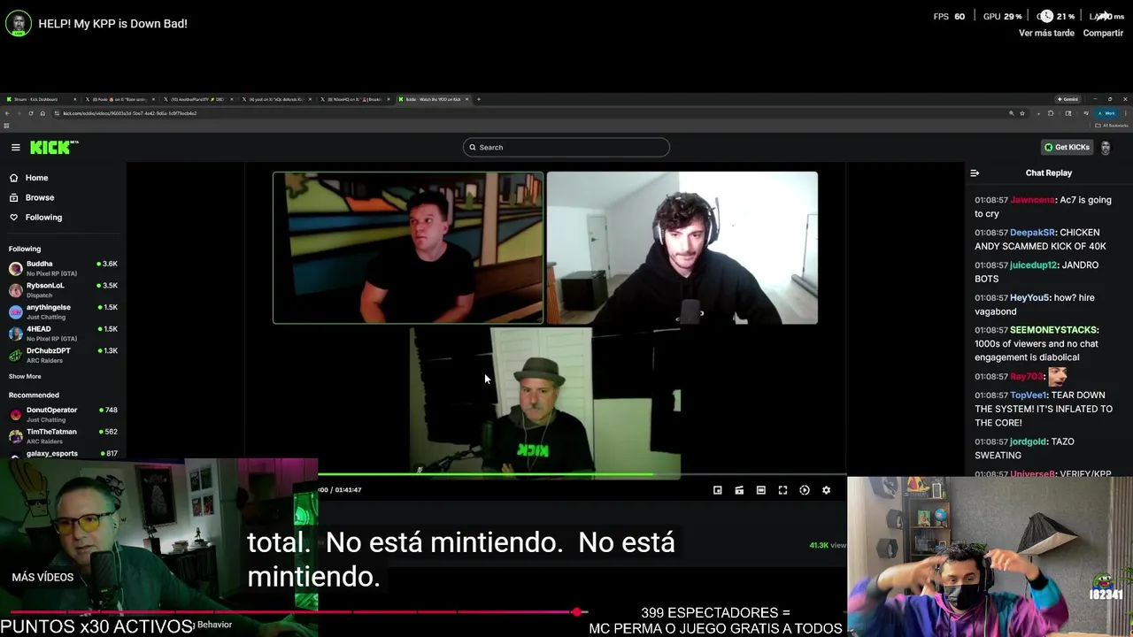Image resolution: width=1133 pixels, height=637 pixels.
Task: Focus the Kick Search field
Action: (566, 147)
